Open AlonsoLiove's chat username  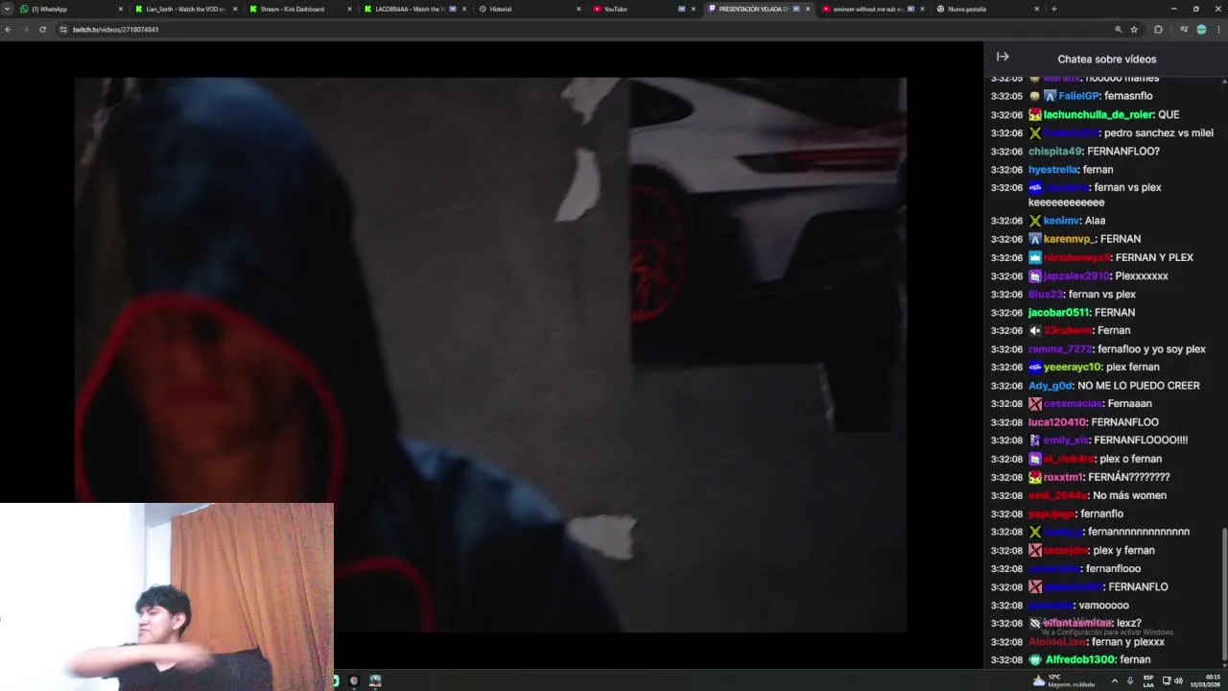click(x=1057, y=642)
